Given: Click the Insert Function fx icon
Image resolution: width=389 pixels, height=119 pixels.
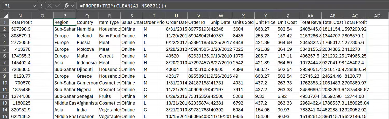Looking at the screenshot, I should [66, 6].
